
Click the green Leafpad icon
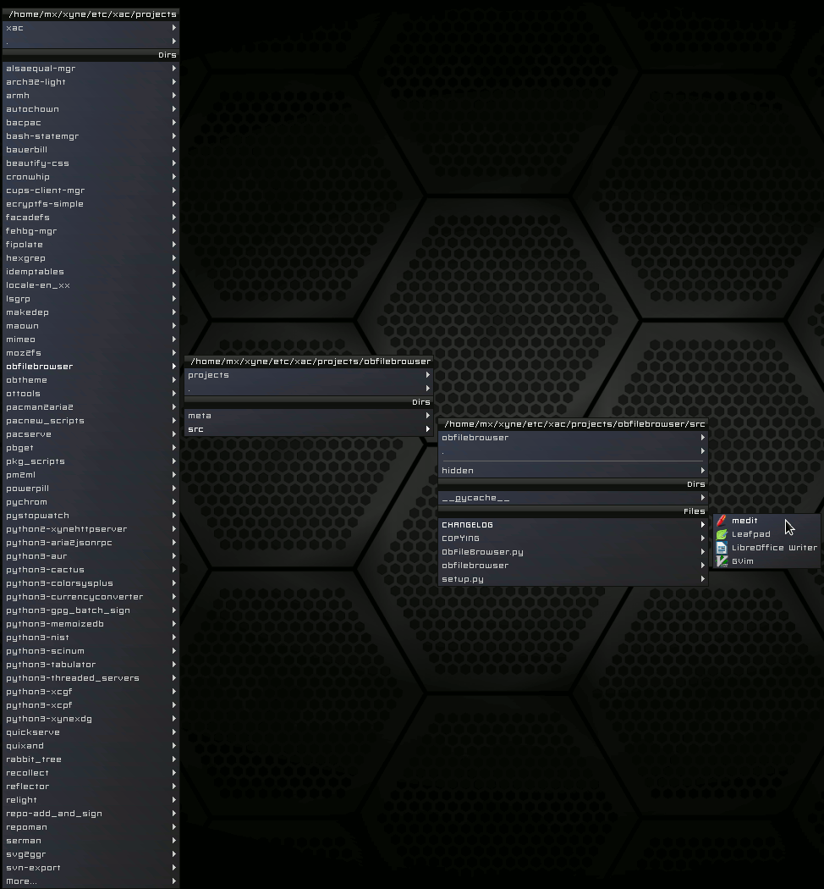click(x=722, y=534)
